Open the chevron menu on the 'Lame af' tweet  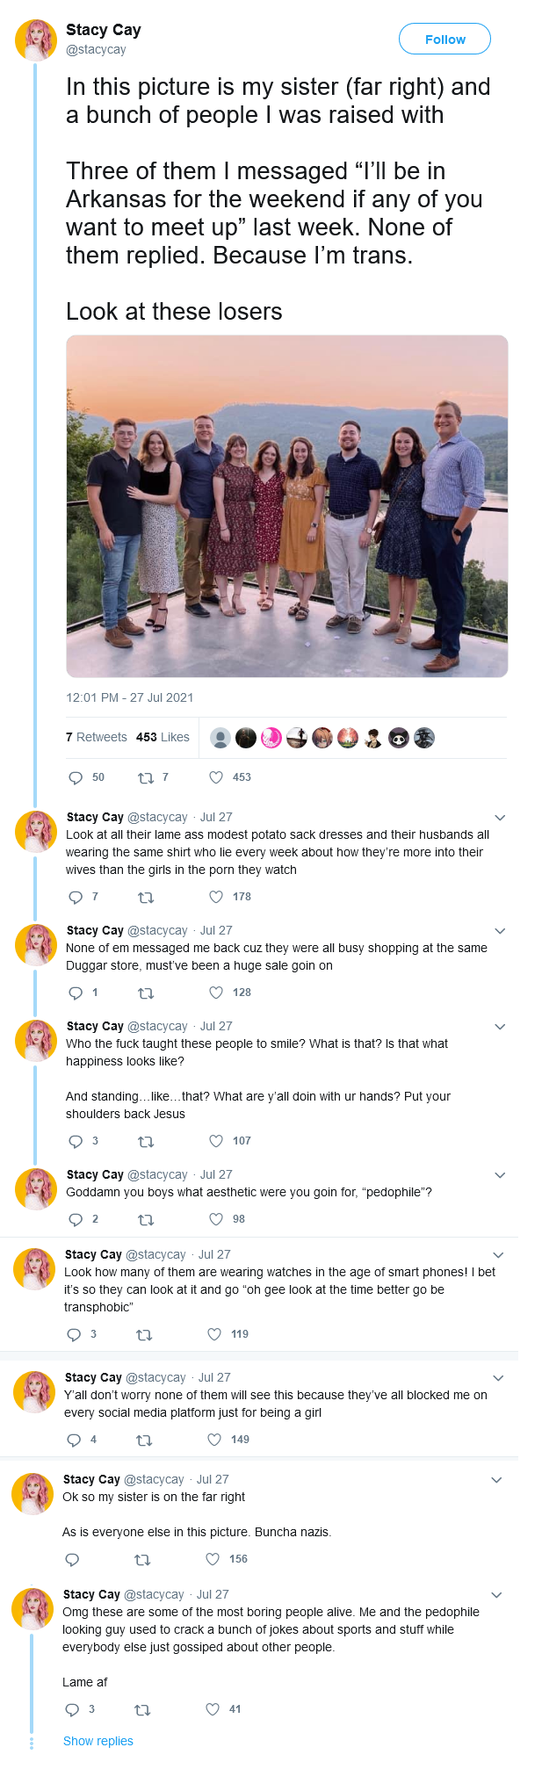(x=496, y=1595)
